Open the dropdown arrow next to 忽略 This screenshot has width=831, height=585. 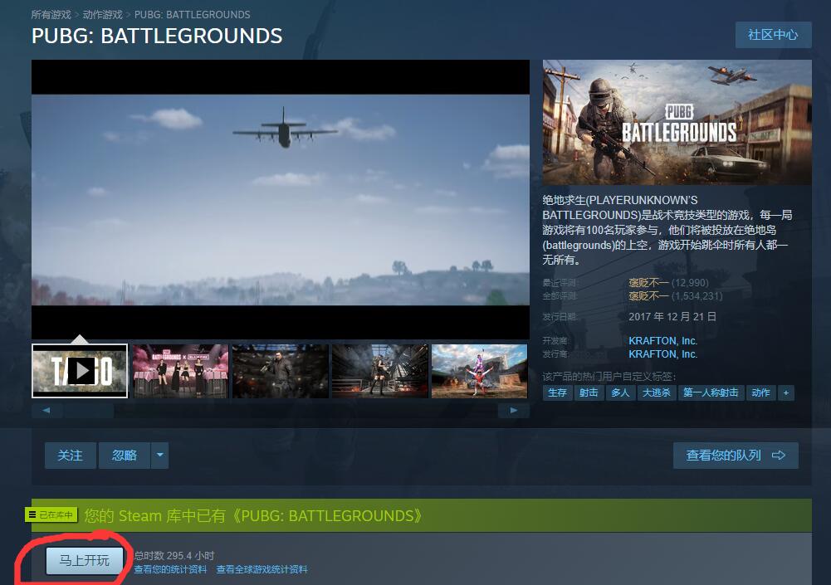(x=159, y=455)
